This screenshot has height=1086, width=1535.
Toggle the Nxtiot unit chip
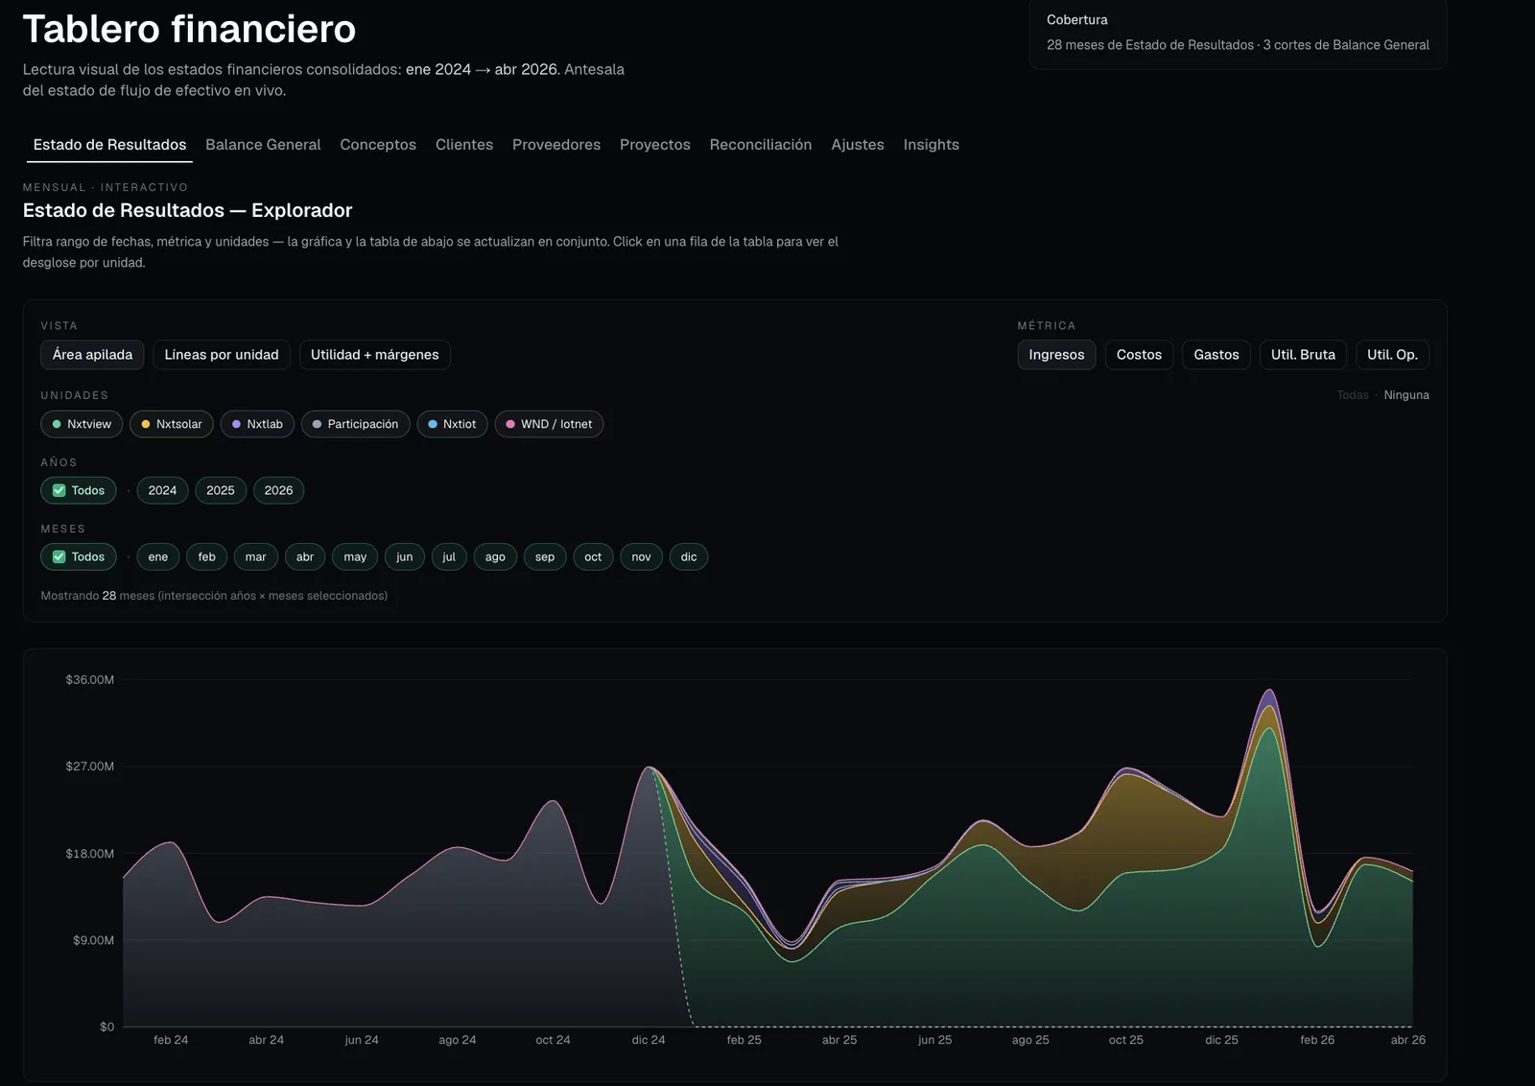(x=452, y=424)
